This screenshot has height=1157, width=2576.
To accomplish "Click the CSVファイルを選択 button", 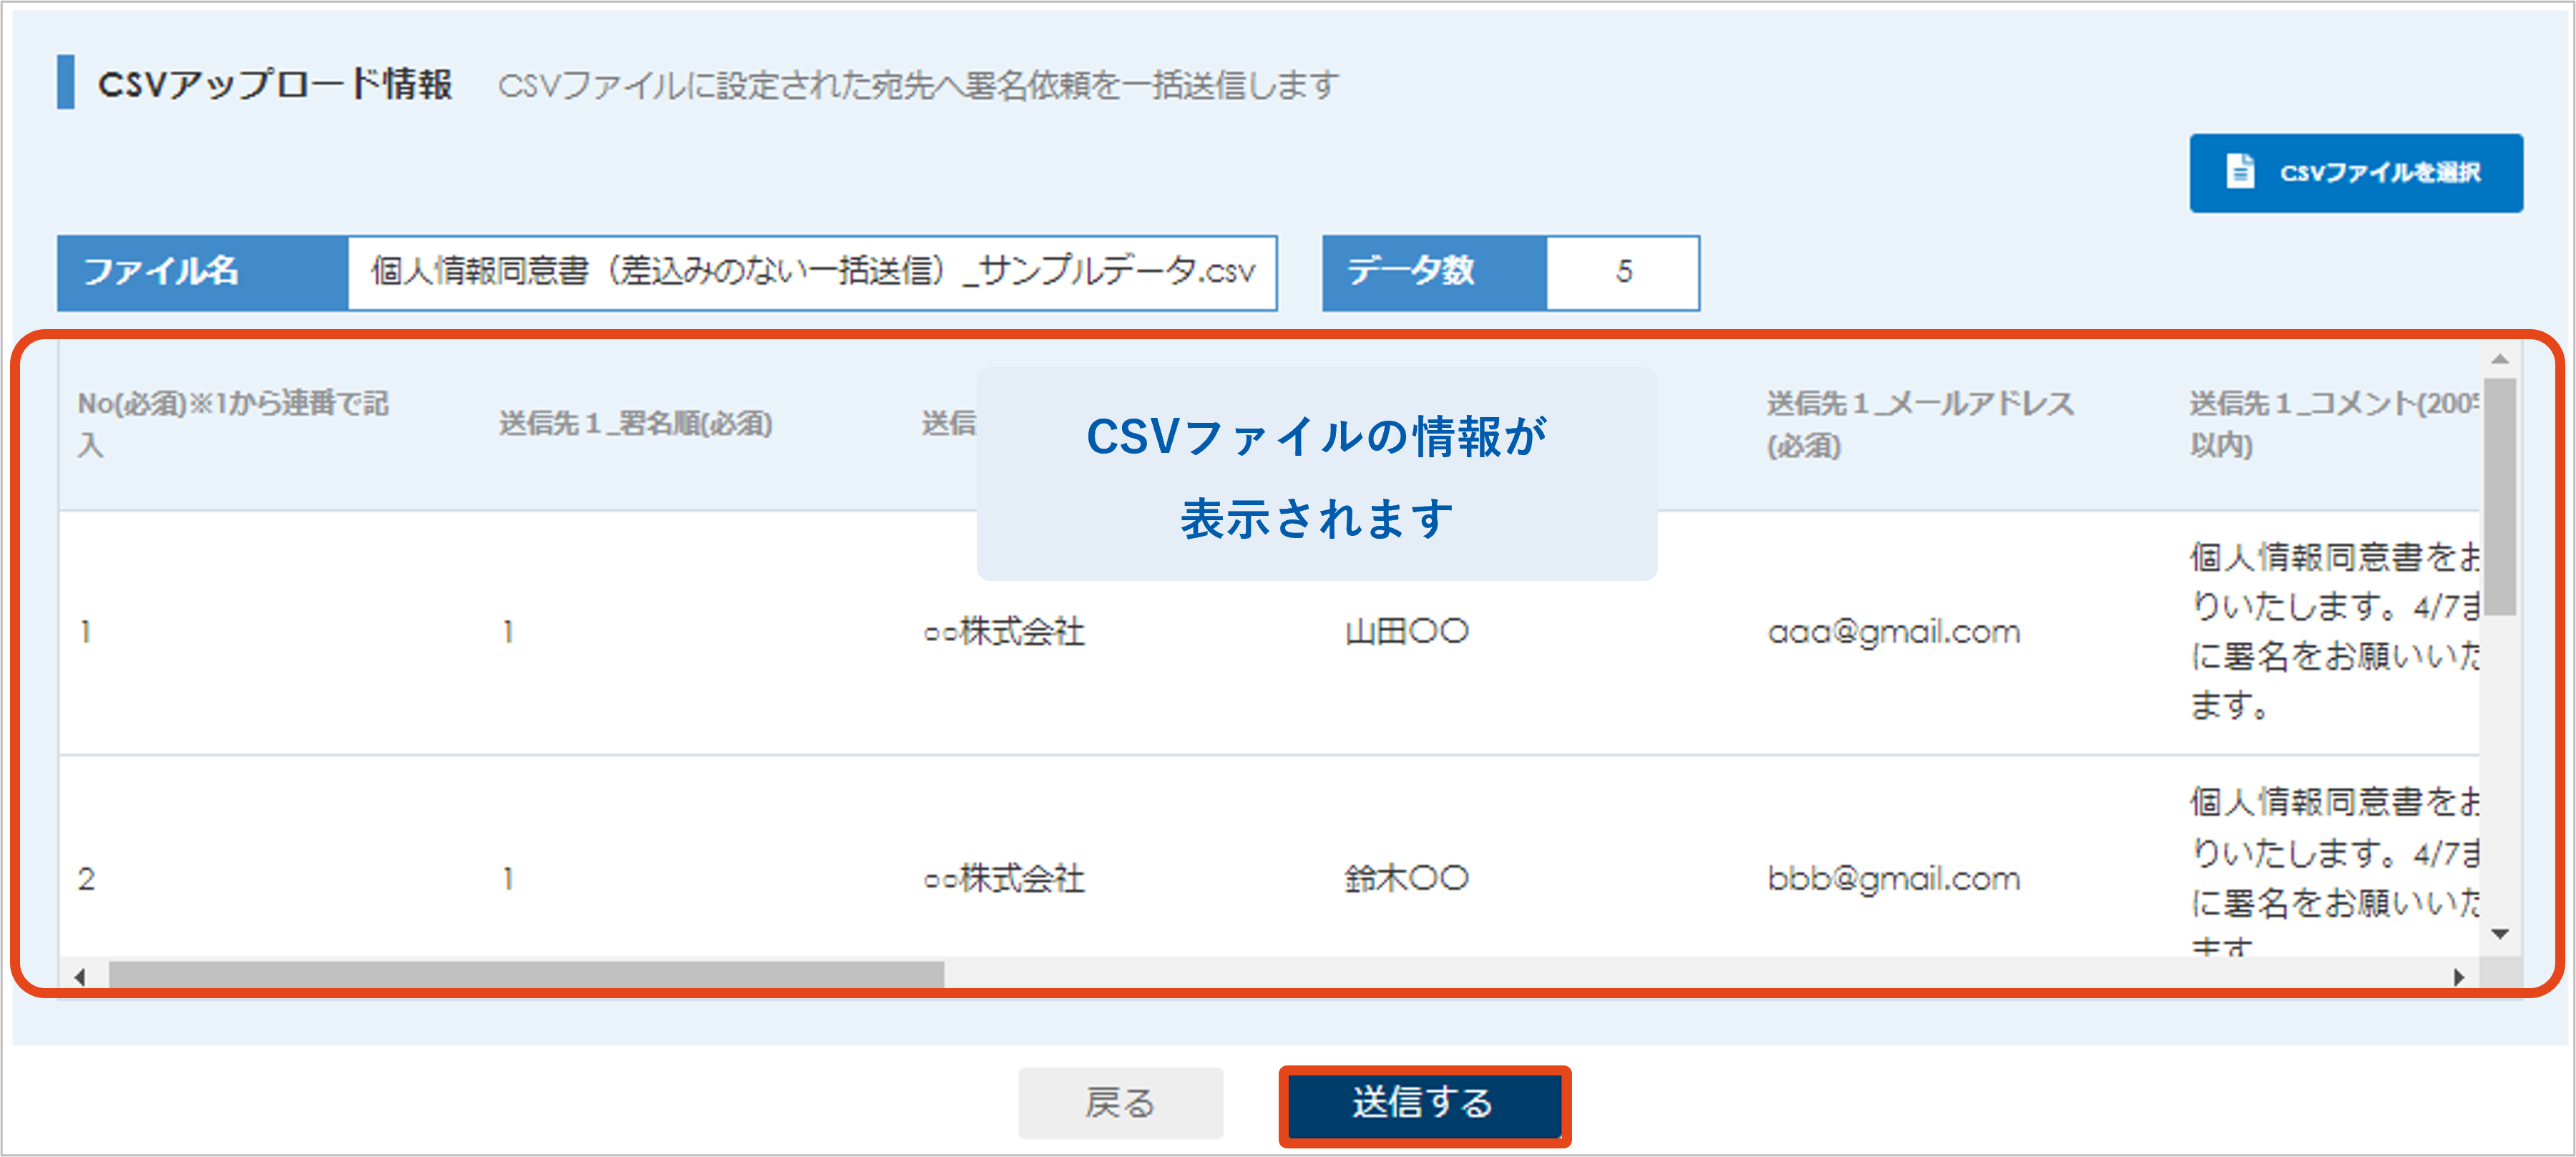I will pos(2355,173).
